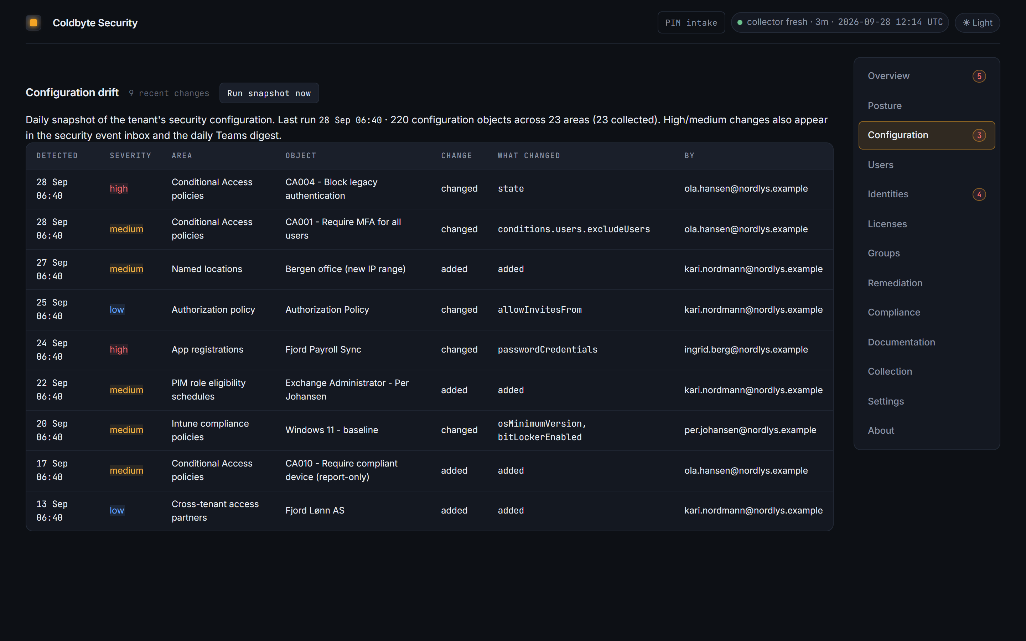1026x641 pixels.
Task: Open Compliance in the sidebar
Action: pyautogui.click(x=927, y=312)
